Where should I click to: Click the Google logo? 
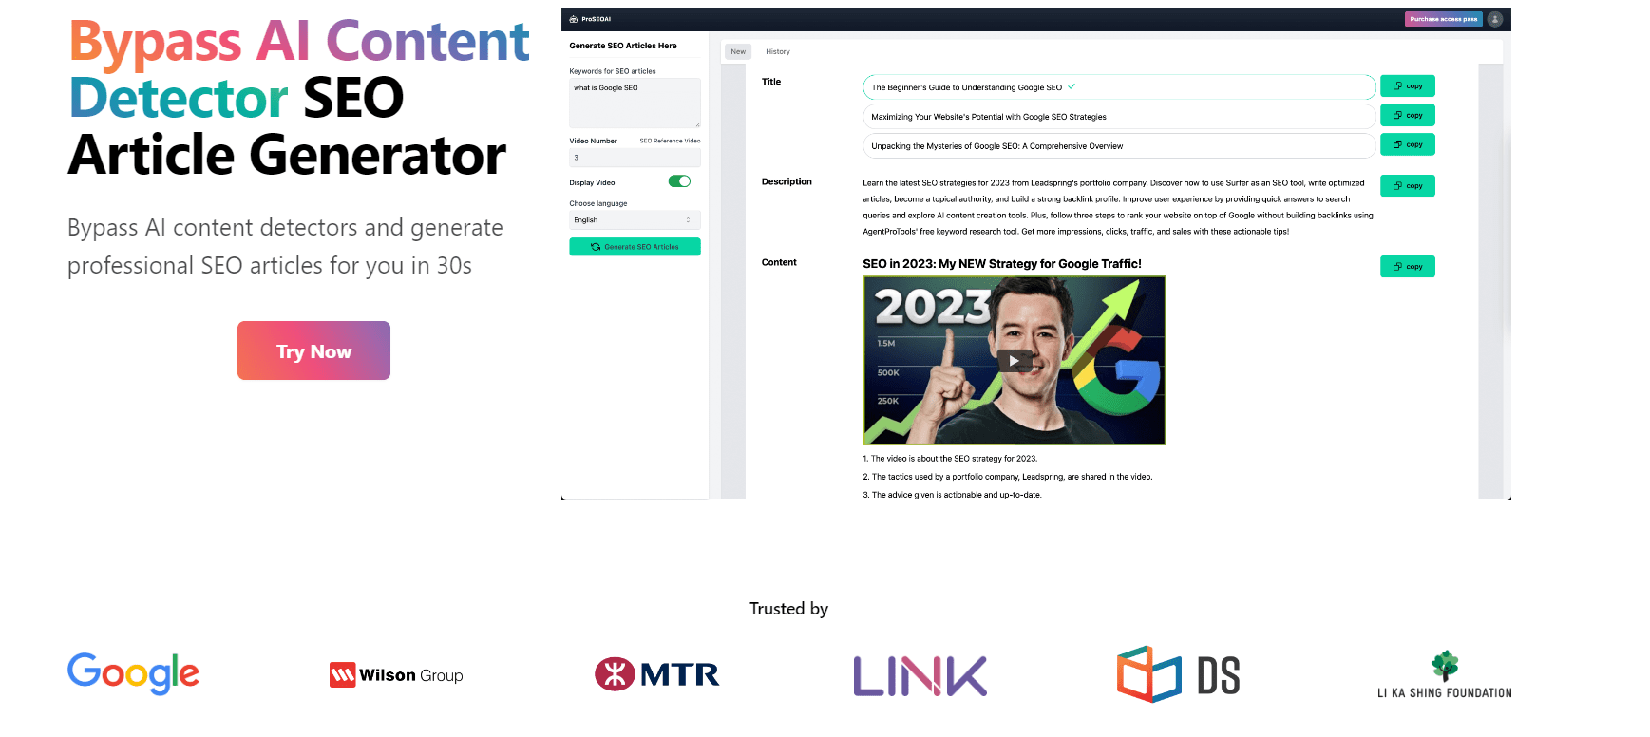(133, 674)
